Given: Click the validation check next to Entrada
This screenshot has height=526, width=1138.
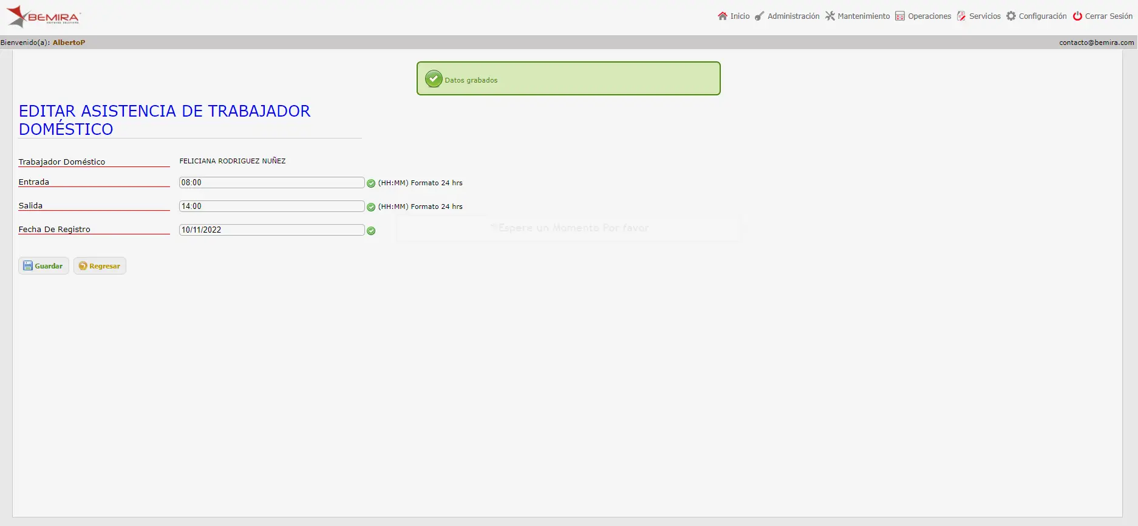Looking at the screenshot, I should pos(371,183).
